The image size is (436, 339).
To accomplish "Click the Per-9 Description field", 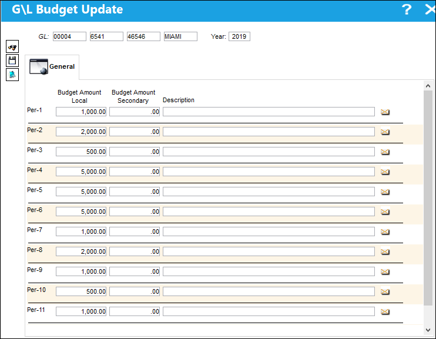I will [269, 271].
